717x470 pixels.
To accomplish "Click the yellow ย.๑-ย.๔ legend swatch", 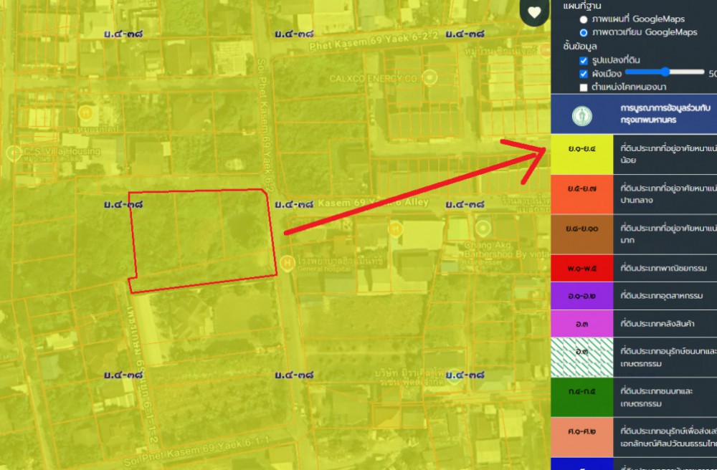I will [x=581, y=154].
